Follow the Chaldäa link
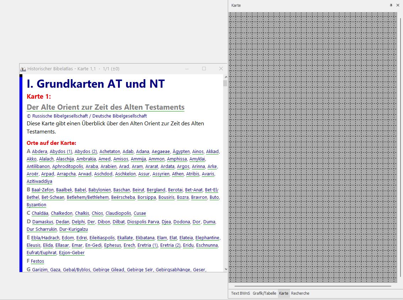This screenshot has height=300, width=403. click(x=40, y=213)
